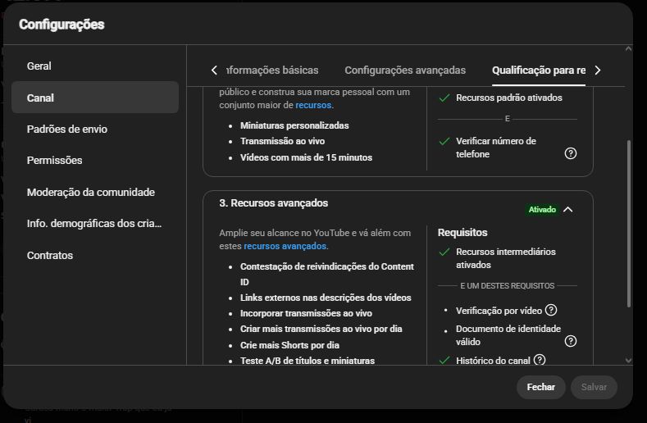Viewport: 647px width, 423px height.
Task: Open help icon beside Histórico do canal
Action: [x=540, y=360]
